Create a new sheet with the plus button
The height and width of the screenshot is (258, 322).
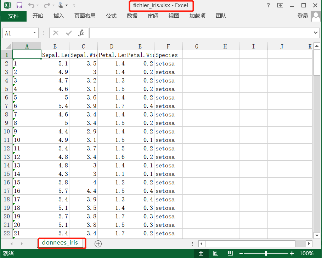click(98, 243)
